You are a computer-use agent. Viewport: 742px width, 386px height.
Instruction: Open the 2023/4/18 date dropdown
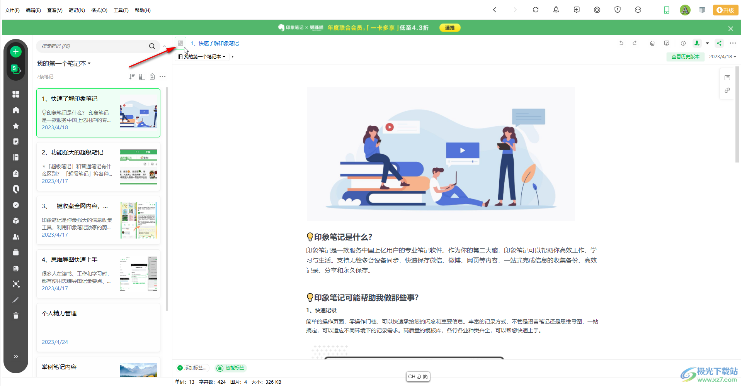[722, 57]
